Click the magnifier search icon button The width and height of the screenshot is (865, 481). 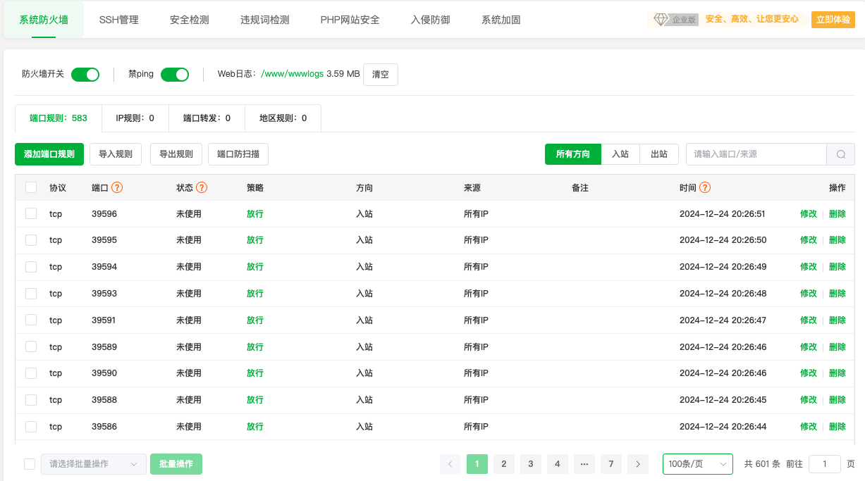point(841,154)
